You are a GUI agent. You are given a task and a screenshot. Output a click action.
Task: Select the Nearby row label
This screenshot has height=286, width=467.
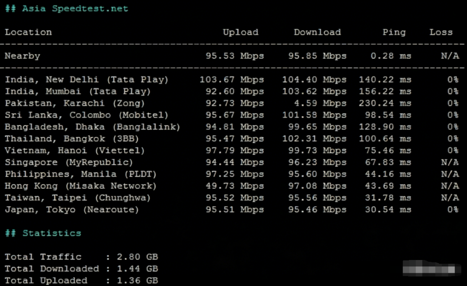(22, 56)
